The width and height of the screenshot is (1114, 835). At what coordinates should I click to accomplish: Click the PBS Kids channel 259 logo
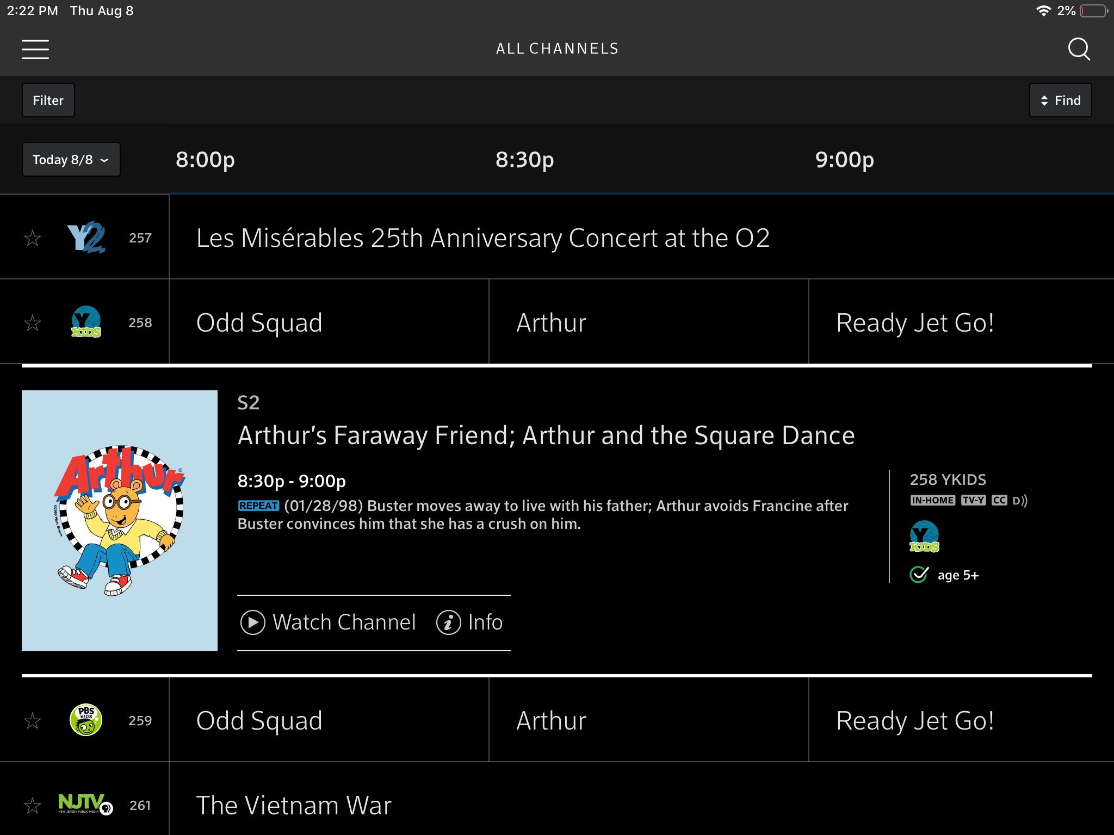tap(86, 720)
